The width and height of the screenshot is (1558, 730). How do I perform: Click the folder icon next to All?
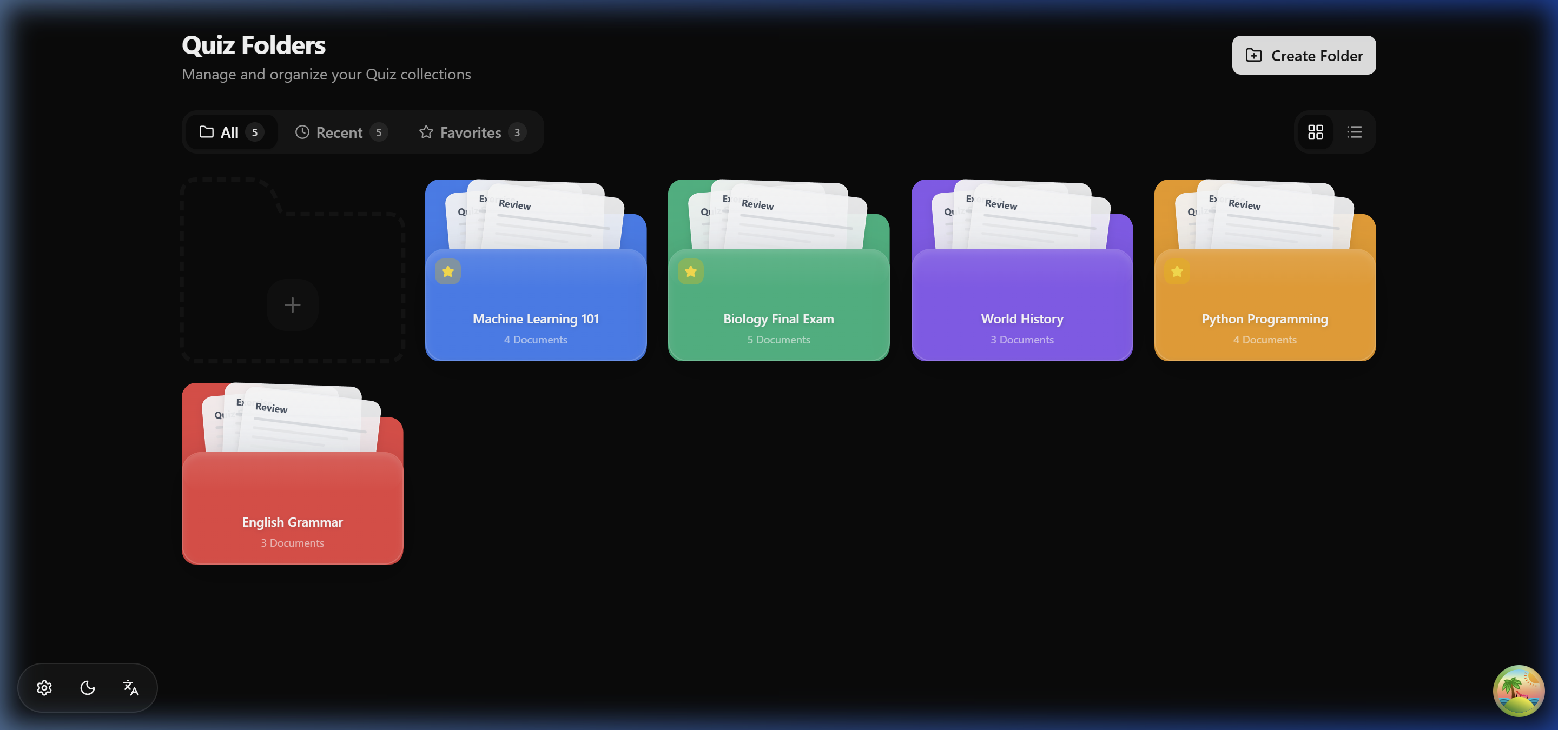point(206,132)
